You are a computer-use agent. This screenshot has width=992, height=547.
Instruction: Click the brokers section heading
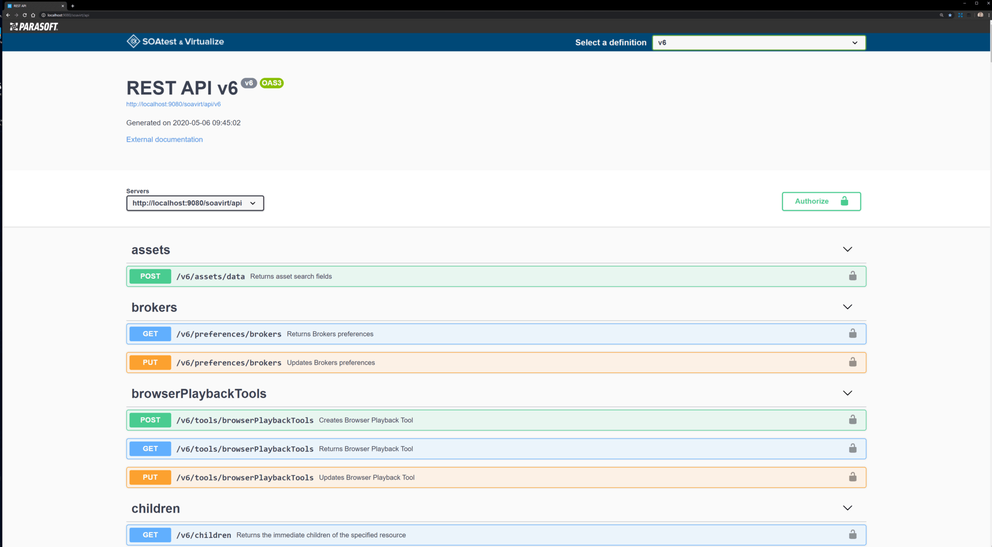pos(154,307)
